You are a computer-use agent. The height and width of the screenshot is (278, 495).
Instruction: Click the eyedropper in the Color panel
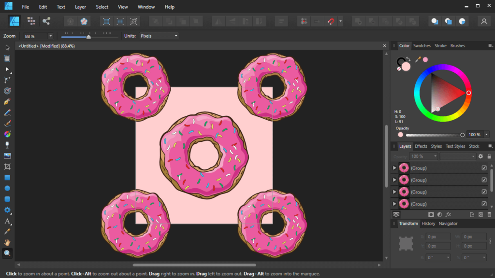coord(418,59)
